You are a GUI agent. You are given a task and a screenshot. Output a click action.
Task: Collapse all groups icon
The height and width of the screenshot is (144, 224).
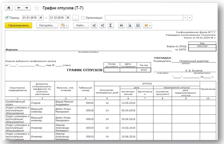pyautogui.click(x=94, y=25)
